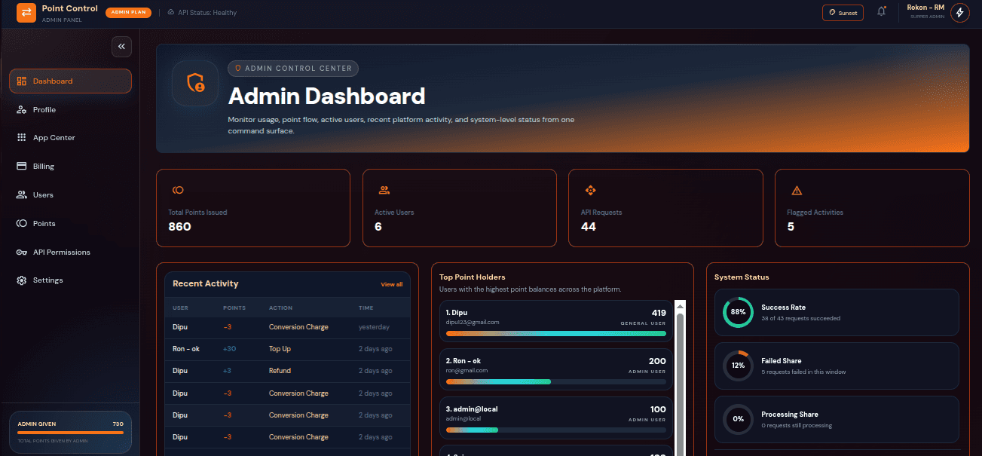Click View all in Recent Activity
The image size is (982, 456).
pyautogui.click(x=392, y=284)
